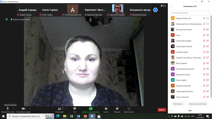The image size is (212, 119).
Task: Open video options arrow next to camera
Action: 30,108
